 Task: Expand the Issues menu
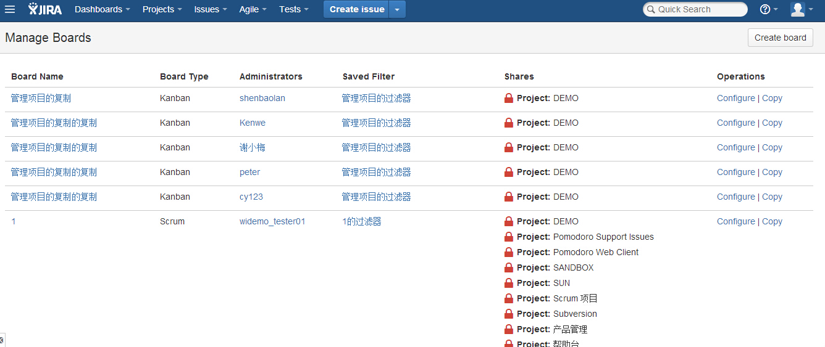coord(211,9)
